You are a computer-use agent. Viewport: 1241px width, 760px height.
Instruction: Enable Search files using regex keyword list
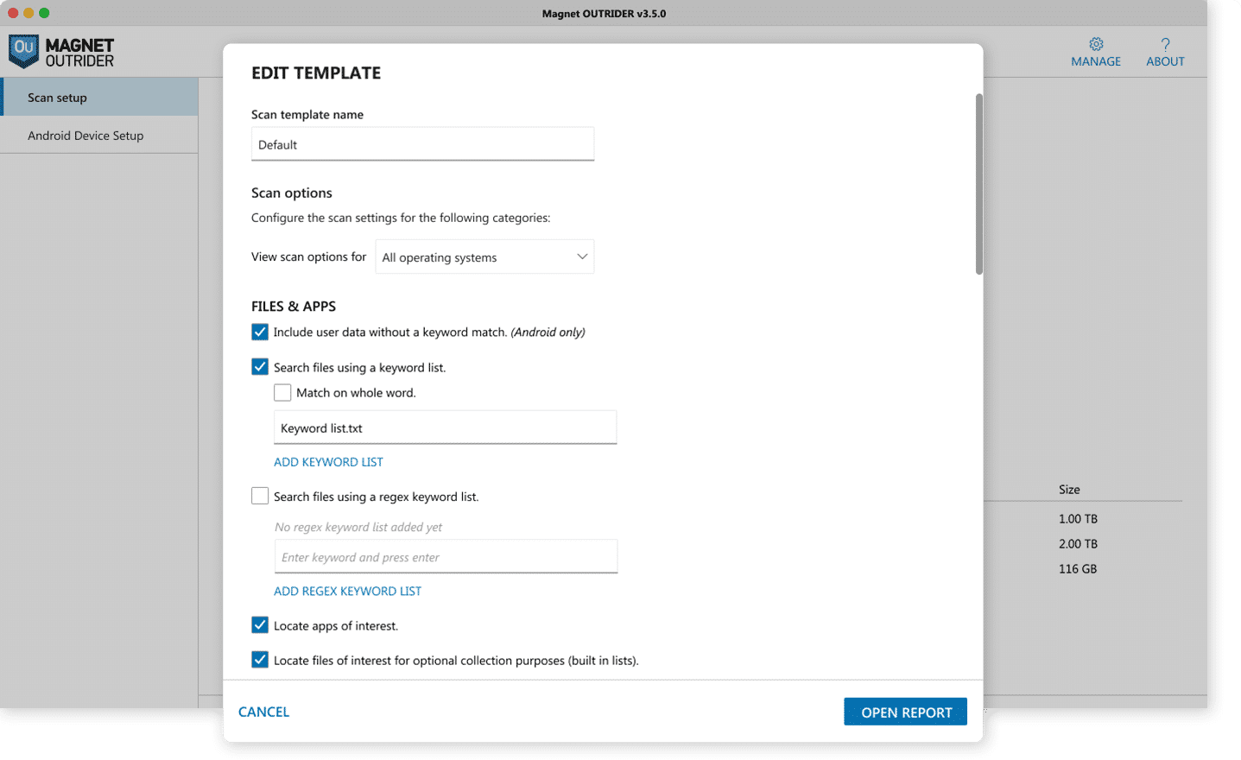pos(260,497)
